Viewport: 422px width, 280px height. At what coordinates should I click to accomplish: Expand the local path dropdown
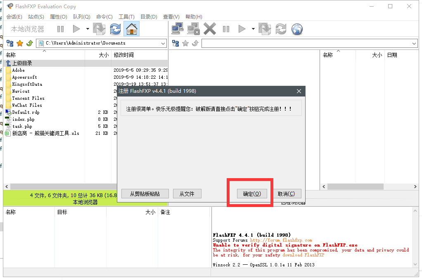point(163,43)
